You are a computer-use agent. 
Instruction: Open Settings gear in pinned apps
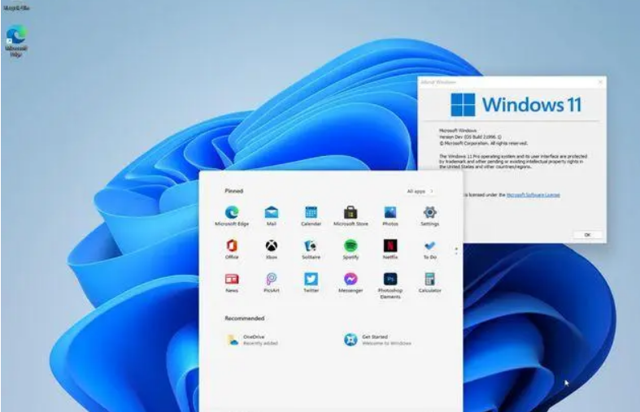(429, 213)
